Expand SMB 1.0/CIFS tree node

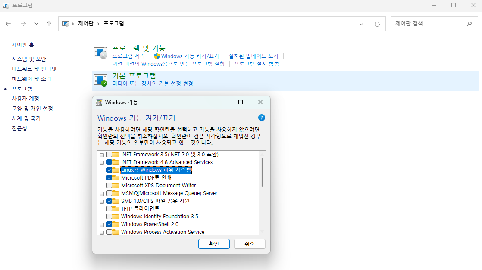102,202
